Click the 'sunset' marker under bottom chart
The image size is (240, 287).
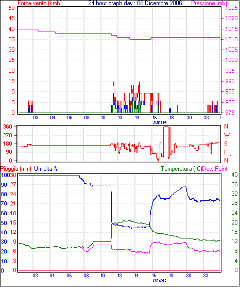point(160,280)
